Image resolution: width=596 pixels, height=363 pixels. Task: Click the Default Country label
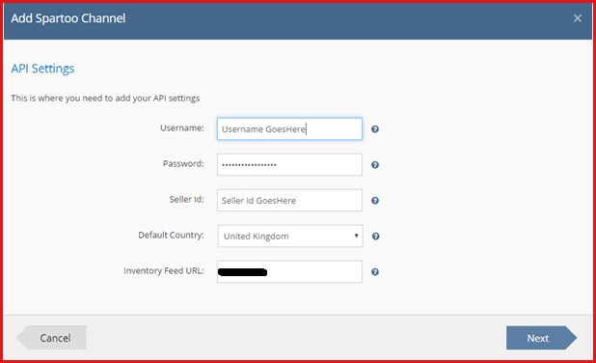171,236
